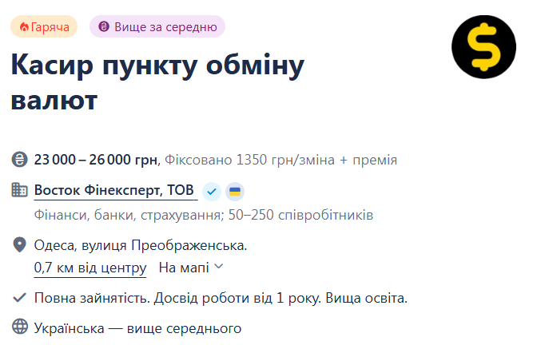Viewport: 545px width, 353px height.
Task: Click the Ukrainian flag badge
Action: (235, 192)
